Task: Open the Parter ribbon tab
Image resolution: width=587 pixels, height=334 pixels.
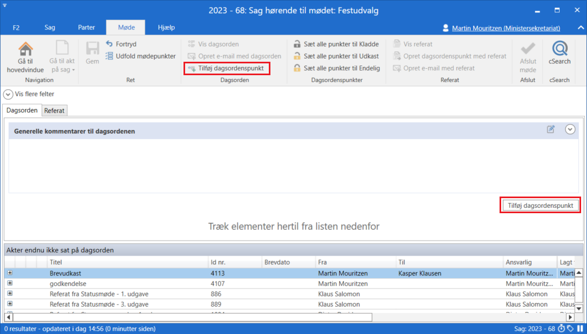Action: (x=86, y=27)
